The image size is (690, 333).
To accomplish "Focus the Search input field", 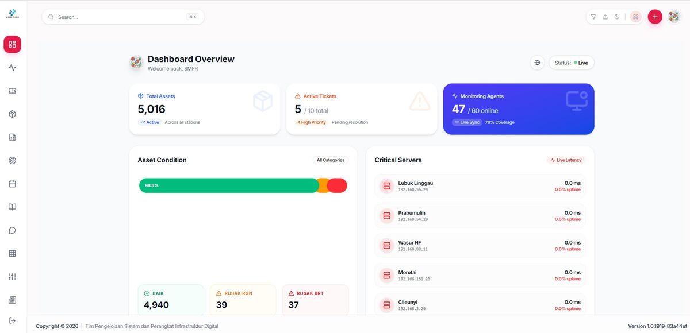I will click(122, 17).
